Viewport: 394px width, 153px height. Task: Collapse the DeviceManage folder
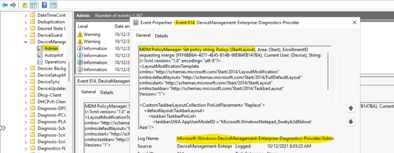26,42
